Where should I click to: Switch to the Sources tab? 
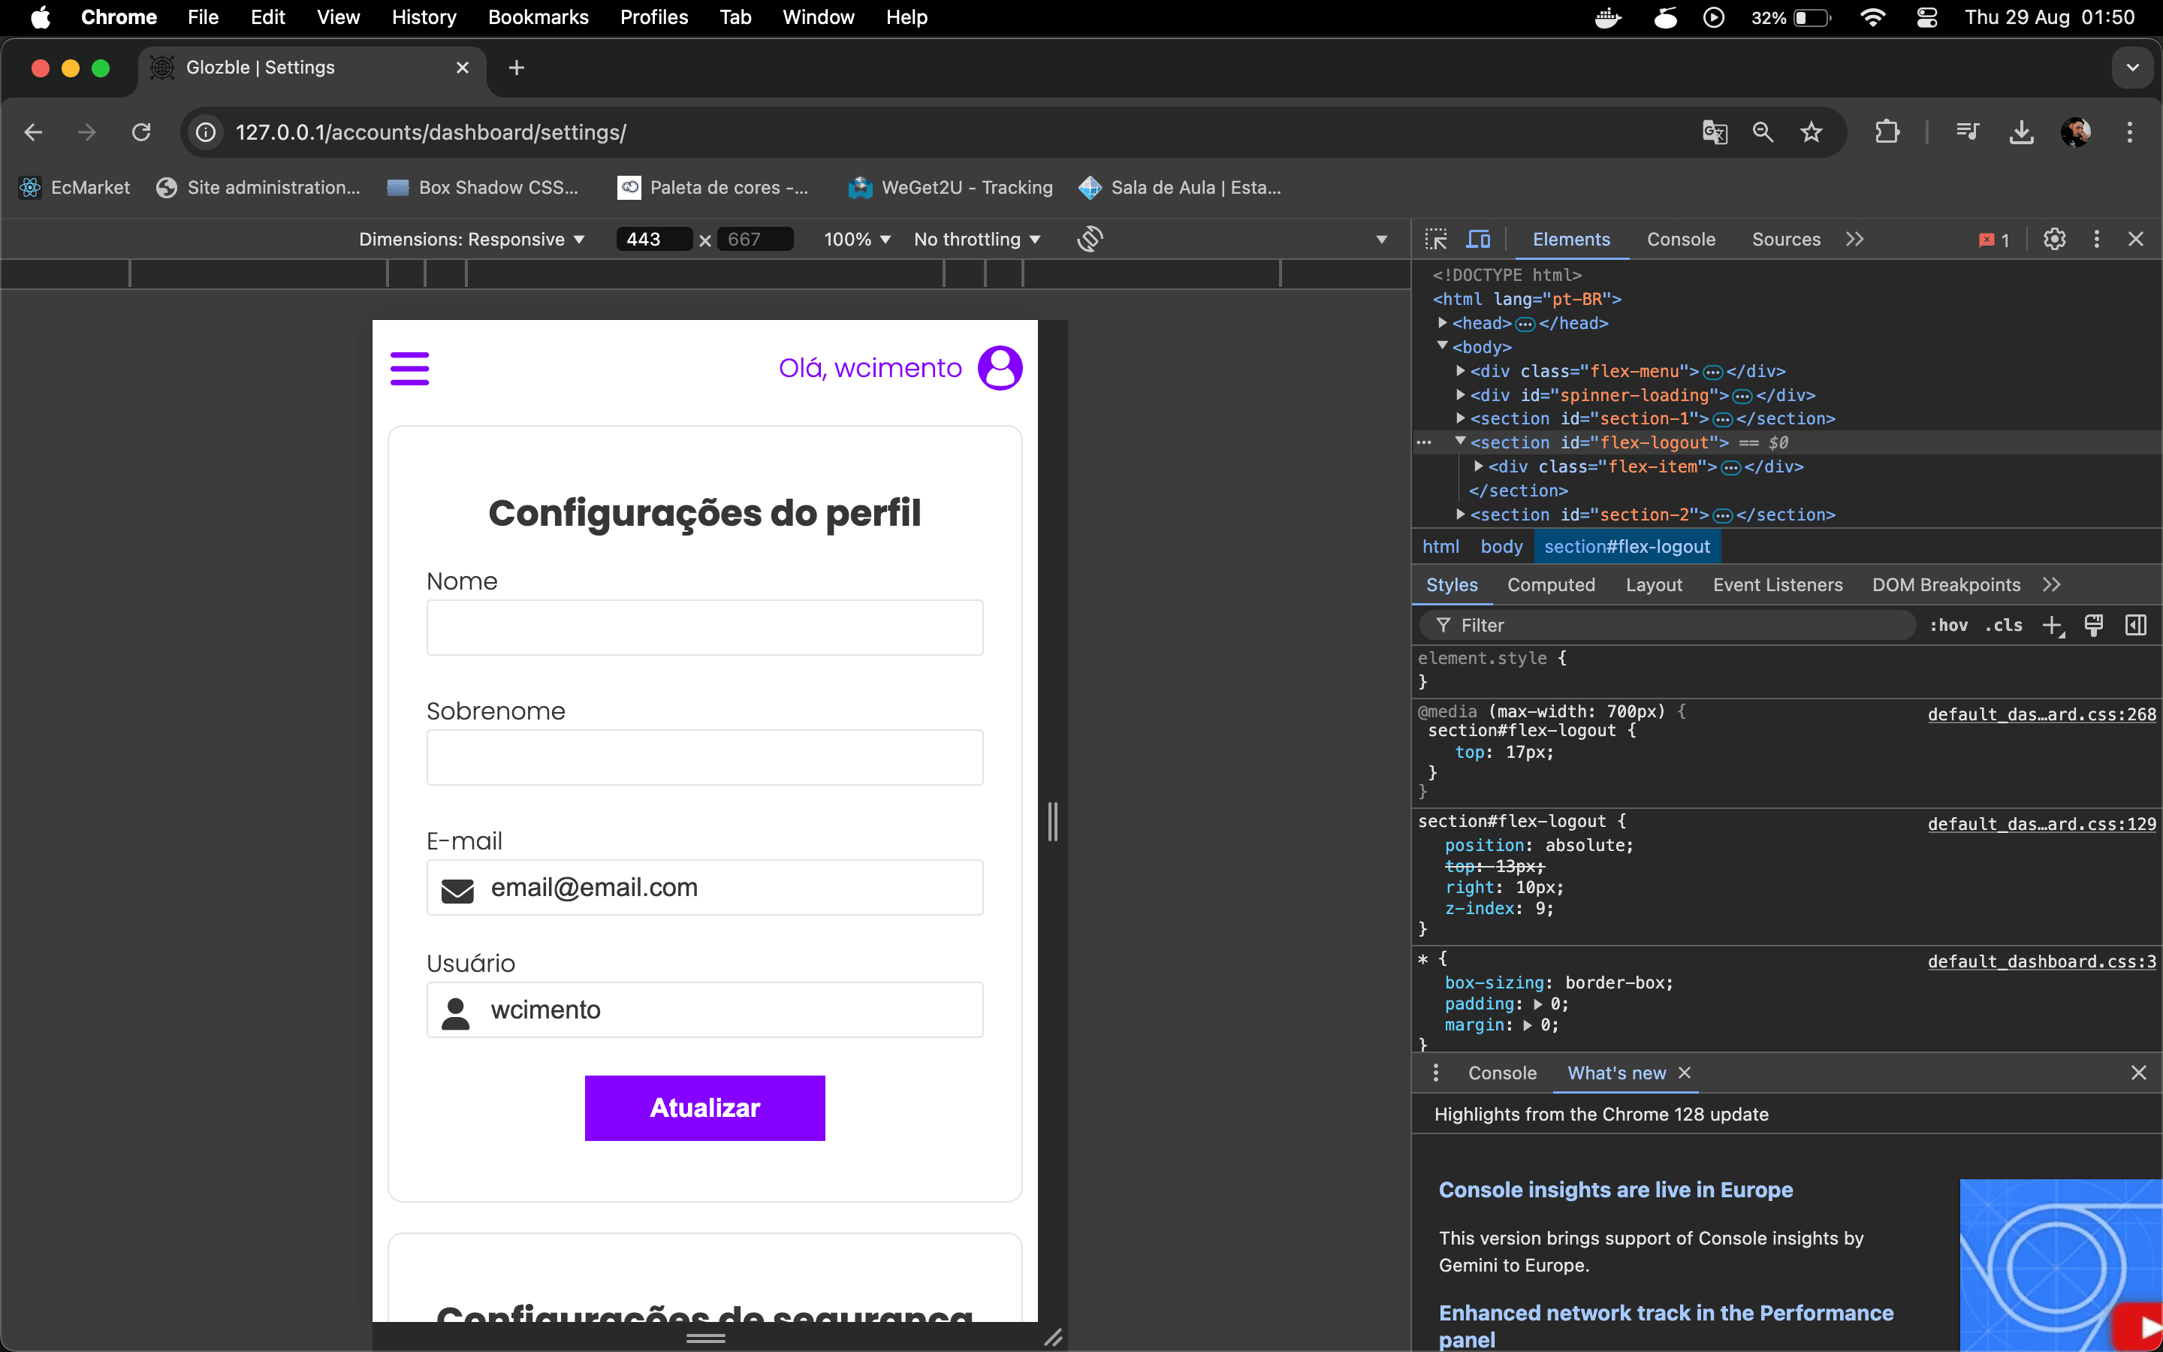pyautogui.click(x=1786, y=240)
